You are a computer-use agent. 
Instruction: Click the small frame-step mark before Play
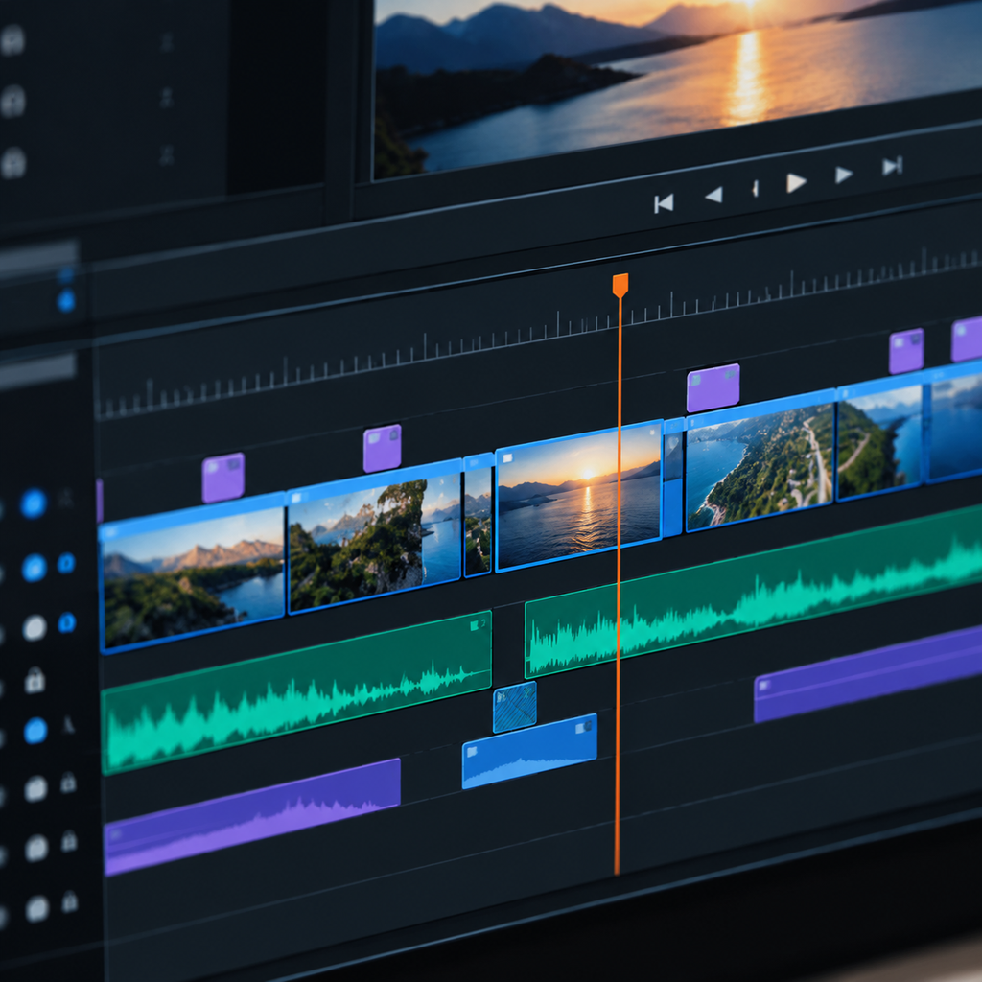pyautogui.click(x=756, y=189)
